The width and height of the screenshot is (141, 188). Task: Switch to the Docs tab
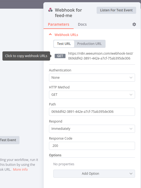click(82, 24)
